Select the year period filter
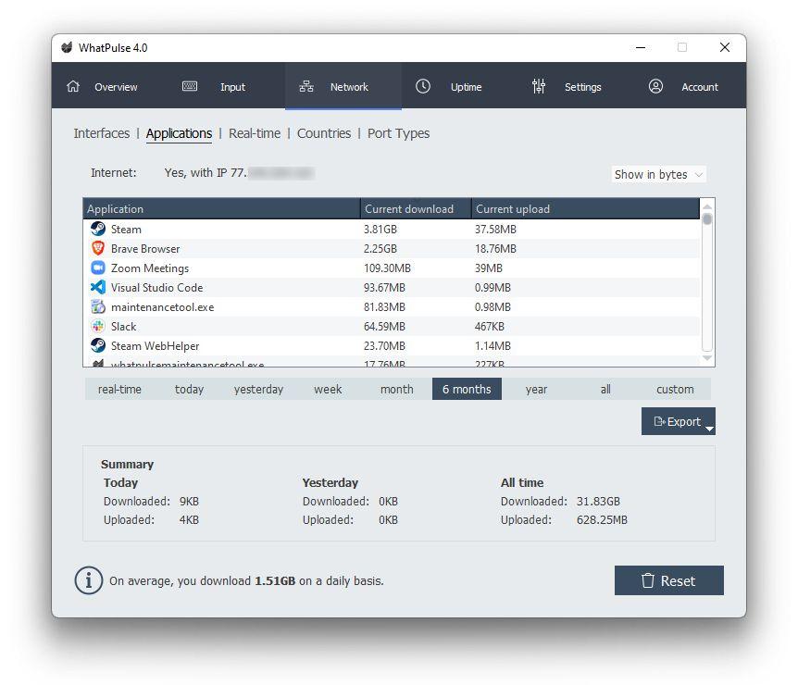The height and width of the screenshot is (685, 798). 536,390
